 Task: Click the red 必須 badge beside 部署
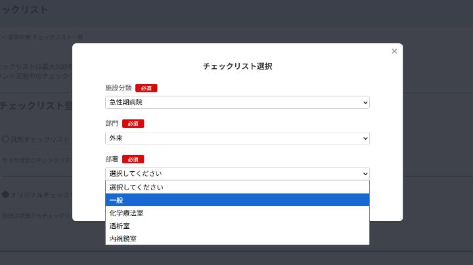click(133, 159)
